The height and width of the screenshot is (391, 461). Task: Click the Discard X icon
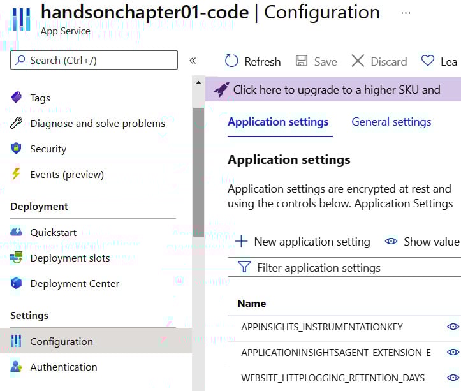pos(358,61)
